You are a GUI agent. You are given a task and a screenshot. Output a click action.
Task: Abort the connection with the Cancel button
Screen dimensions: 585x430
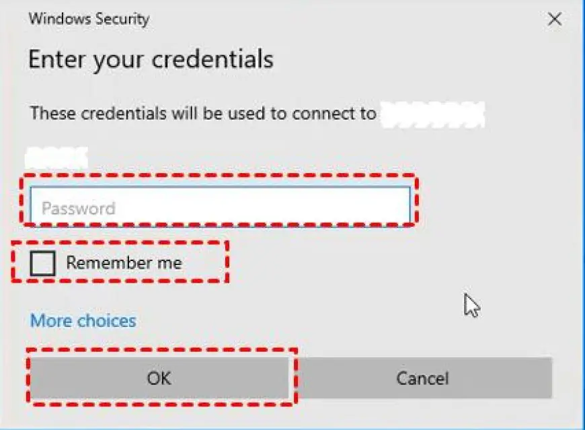coord(422,378)
